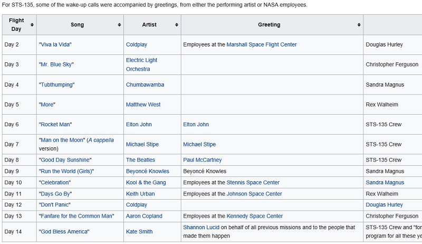Open the Kennedy Space Center link
The width and height of the screenshot is (422, 244).
pos(255,216)
